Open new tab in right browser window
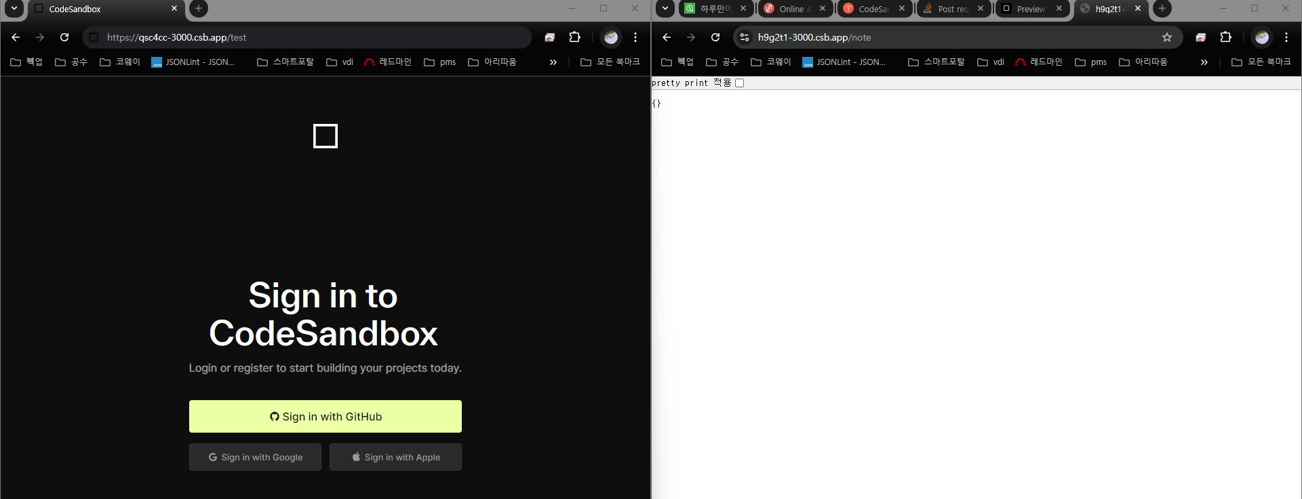 pyautogui.click(x=1162, y=8)
